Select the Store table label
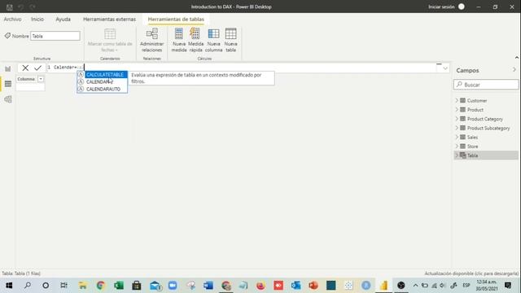Image resolution: width=521 pixels, height=293 pixels. click(472, 146)
